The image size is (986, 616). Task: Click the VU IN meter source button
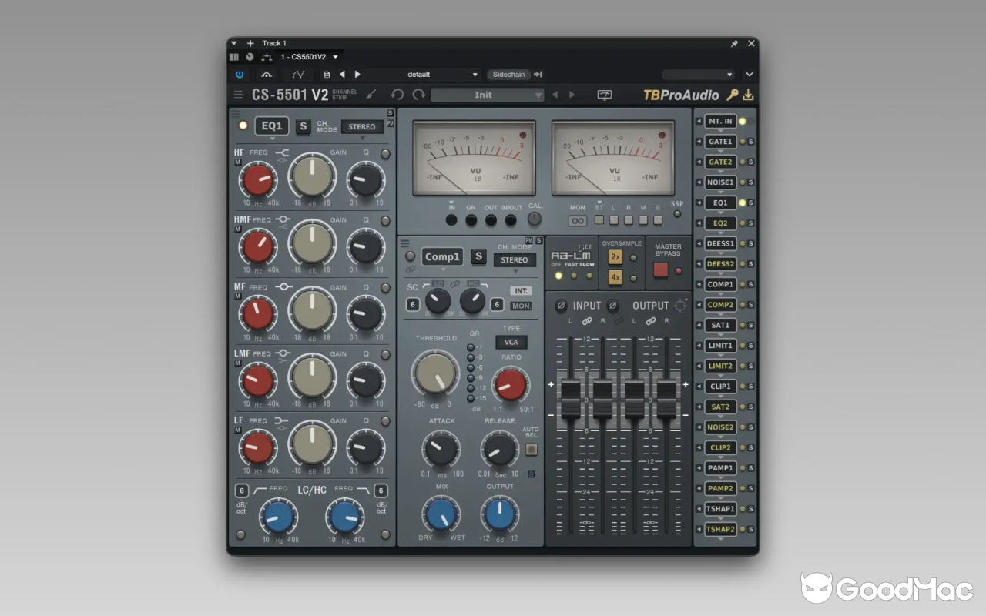point(451,220)
